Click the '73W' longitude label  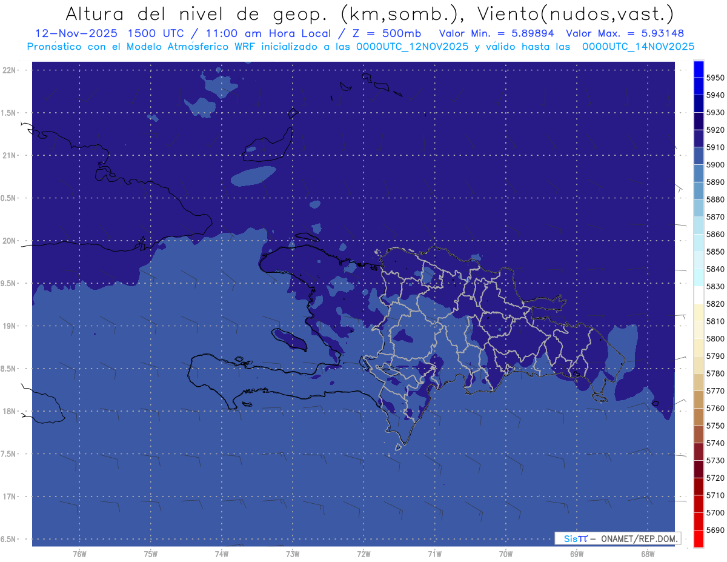click(x=293, y=554)
